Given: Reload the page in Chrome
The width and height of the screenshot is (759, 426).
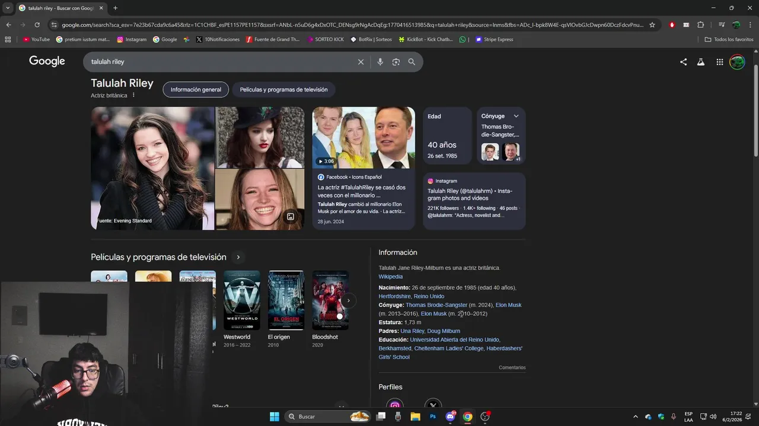Looking at the screenshot, I should 37,25.
